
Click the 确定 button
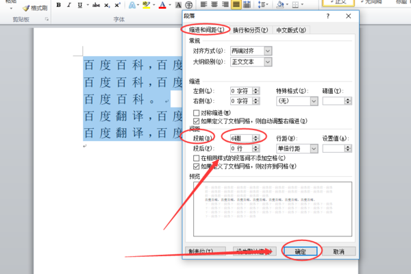click(301, 251)
